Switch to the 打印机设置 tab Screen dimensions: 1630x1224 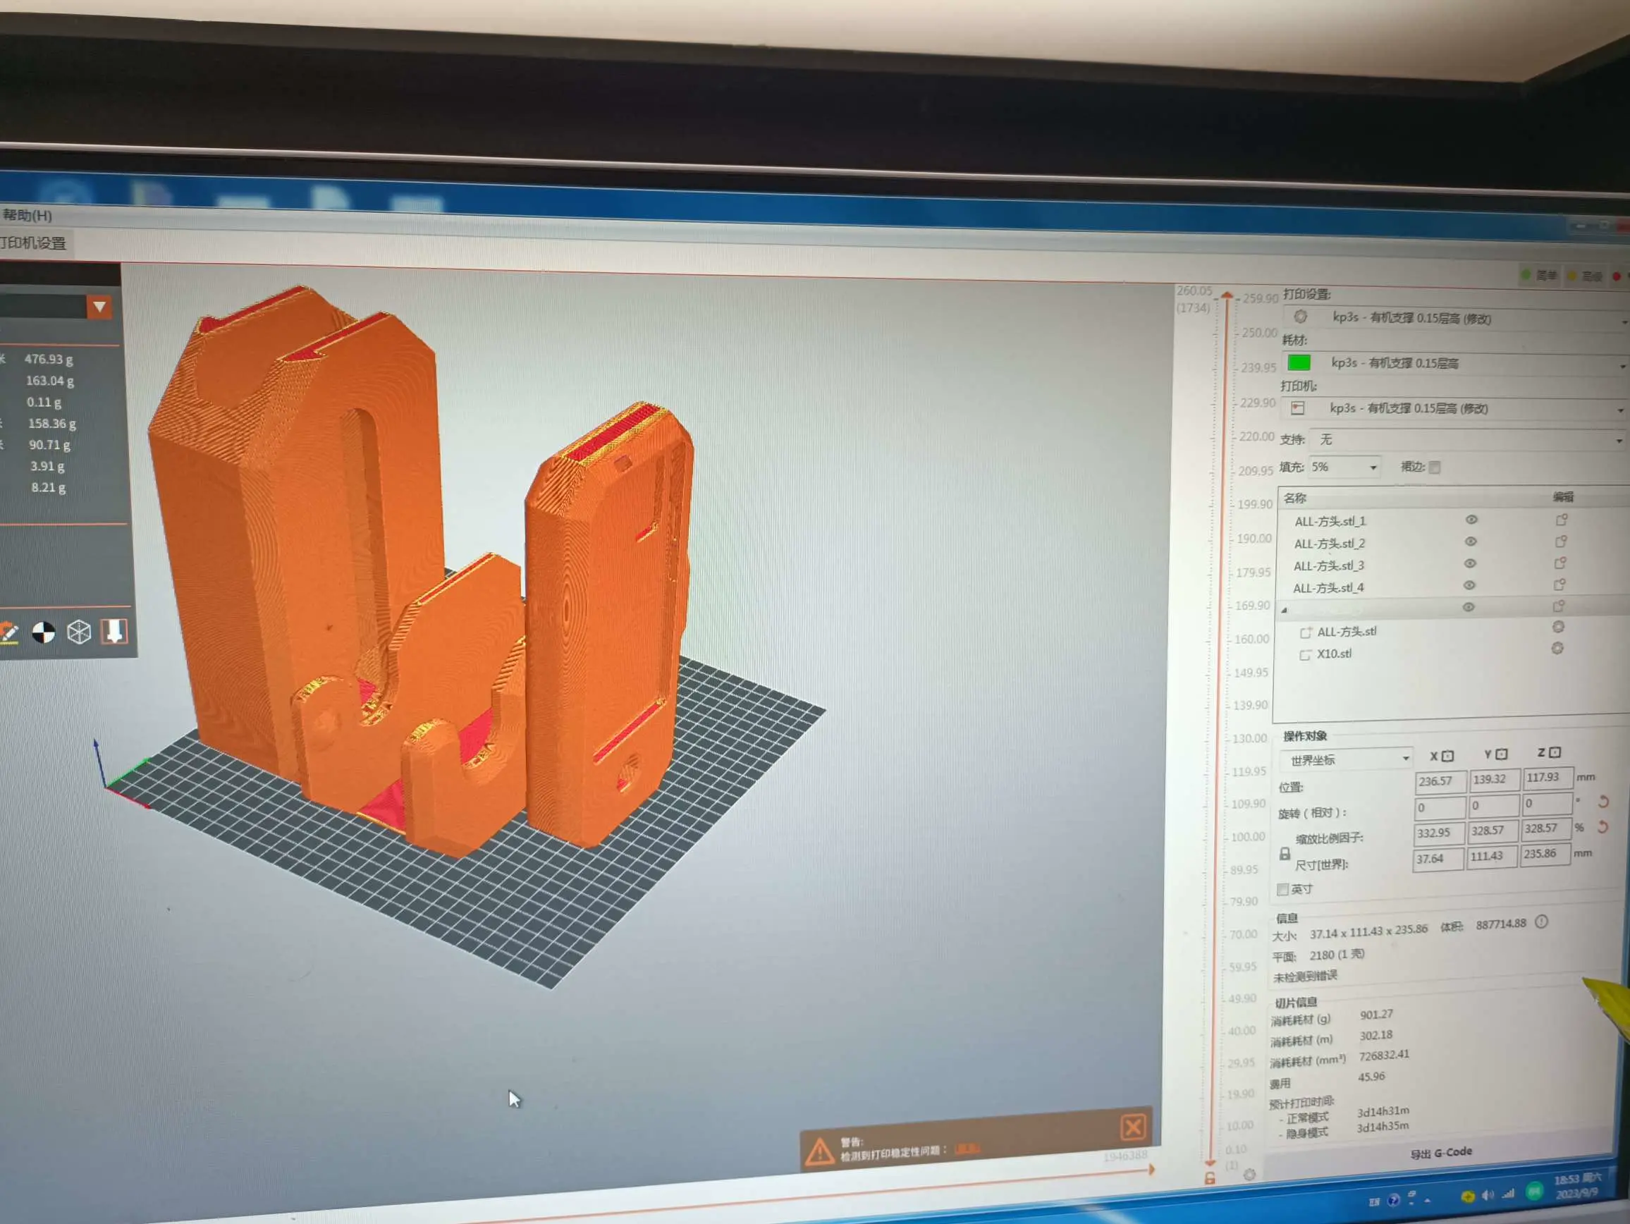tap(33, 243)
